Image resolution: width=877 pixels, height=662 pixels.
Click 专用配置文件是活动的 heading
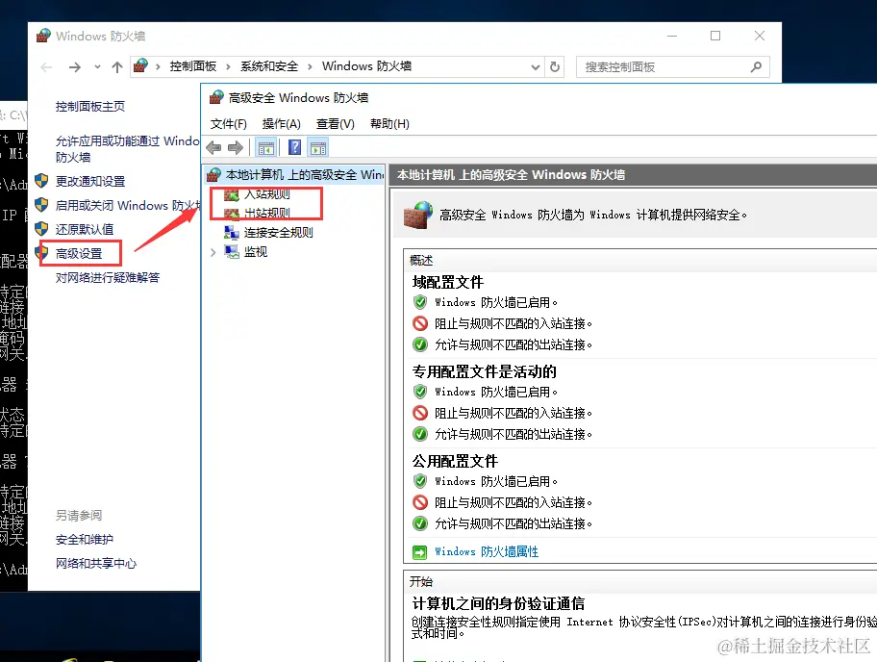(x=485, y=372)
